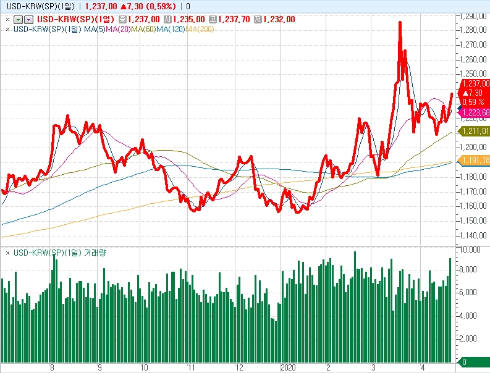Click the 고 high price value 1,237.70

[x=234, y=20]
